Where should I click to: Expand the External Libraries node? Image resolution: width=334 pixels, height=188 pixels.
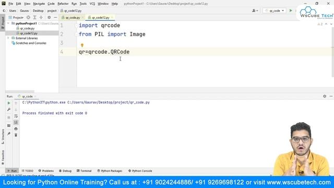coord(8,38)
